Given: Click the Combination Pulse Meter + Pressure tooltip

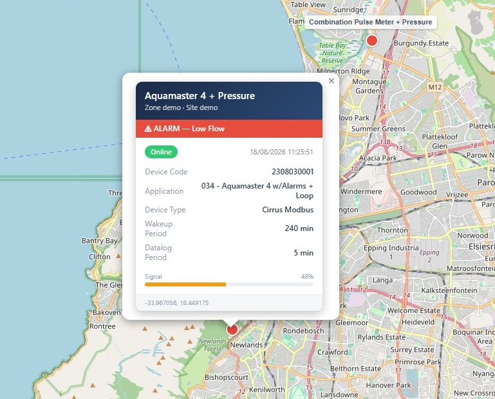Looking at the screenshot, I should click(371, 22).
